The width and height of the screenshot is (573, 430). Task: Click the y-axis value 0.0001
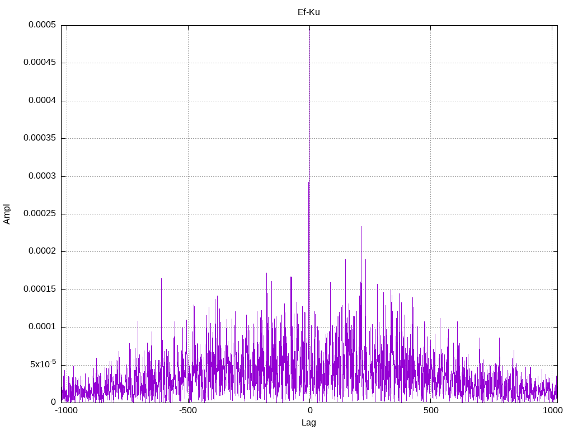point(43,326)
